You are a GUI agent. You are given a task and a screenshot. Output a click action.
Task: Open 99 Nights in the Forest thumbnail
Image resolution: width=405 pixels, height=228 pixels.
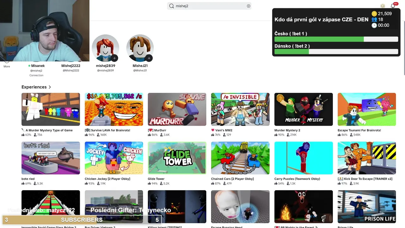(x=303, y=207)
